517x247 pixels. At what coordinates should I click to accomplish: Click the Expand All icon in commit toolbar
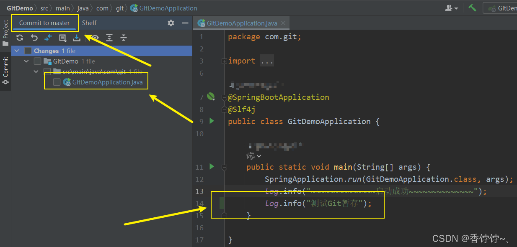109,38
